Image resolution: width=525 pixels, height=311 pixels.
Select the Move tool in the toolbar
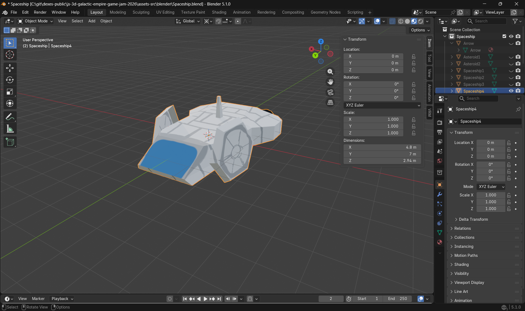(x=10, y=68)
